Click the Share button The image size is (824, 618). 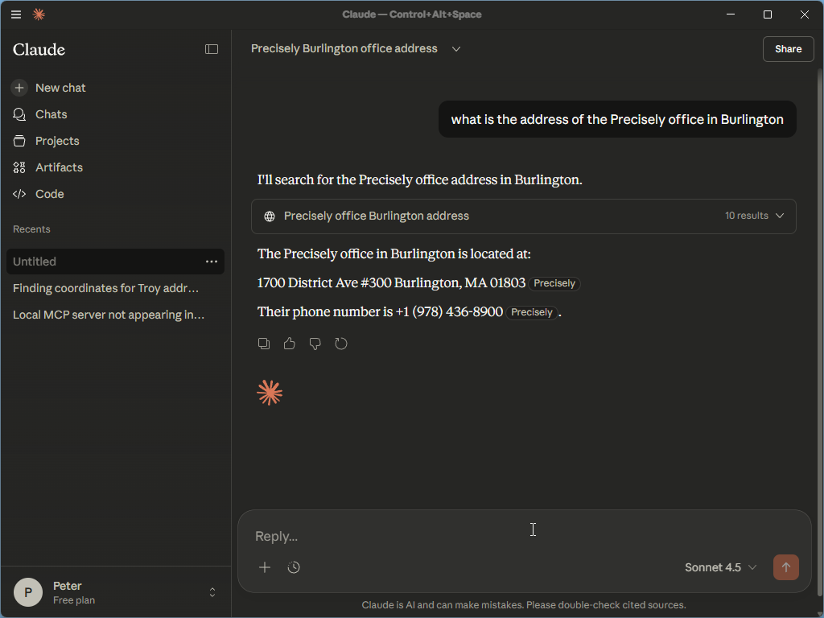(x=788, y=49)
